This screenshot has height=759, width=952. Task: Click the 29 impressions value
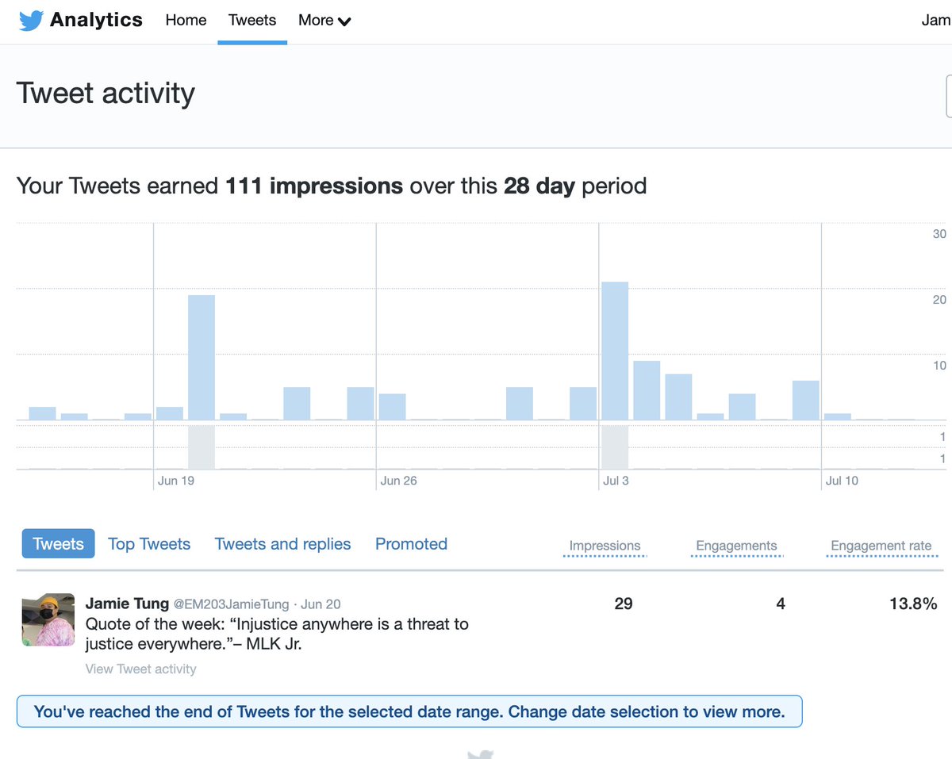[624, 604]
